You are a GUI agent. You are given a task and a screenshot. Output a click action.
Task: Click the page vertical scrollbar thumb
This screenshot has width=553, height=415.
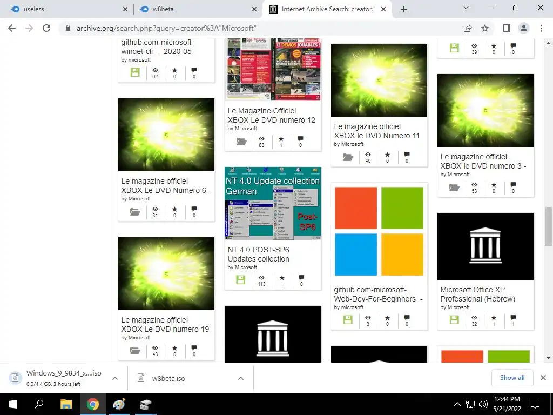[x=548, y=226]
